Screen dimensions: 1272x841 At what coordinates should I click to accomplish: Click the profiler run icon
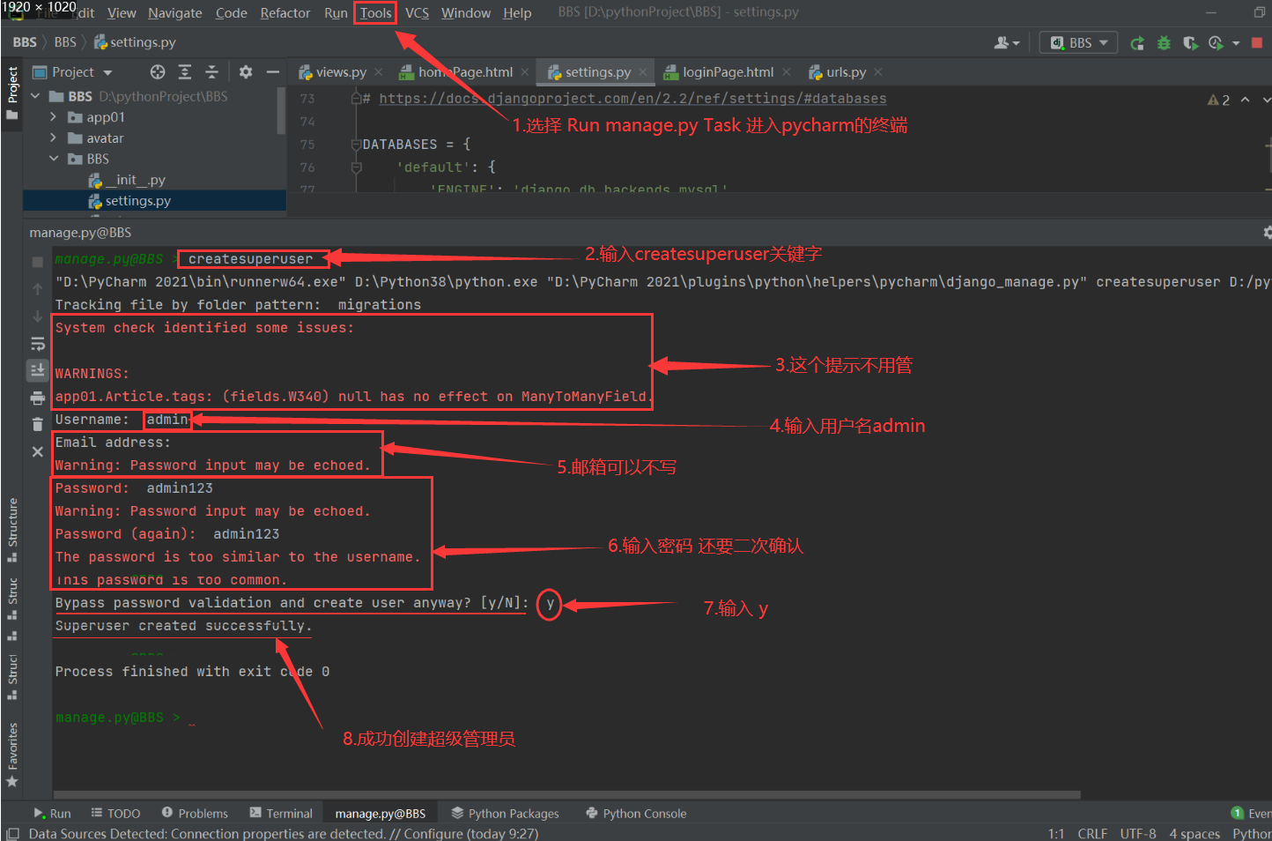pos(1217,42)
